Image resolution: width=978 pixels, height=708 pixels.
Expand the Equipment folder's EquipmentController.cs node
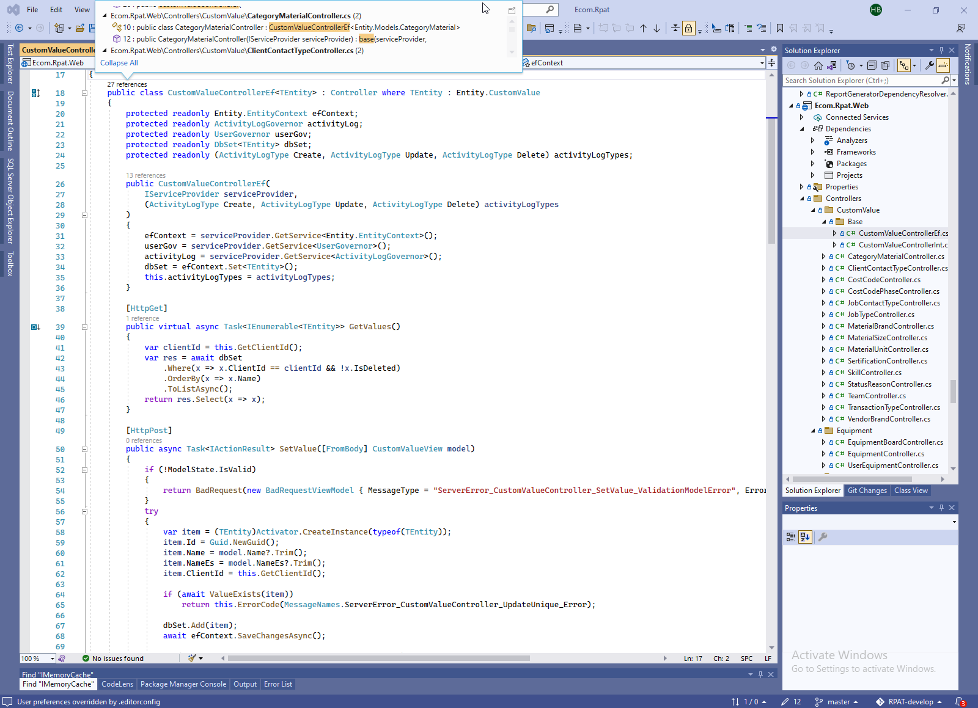[x=823, y=454]
